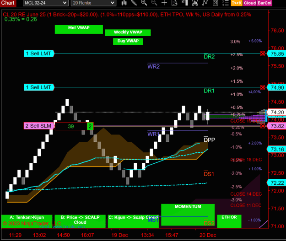The width and height of the screenshot is (286, 241).
Task: Click the position box showing 39
Action: coord(71,126)
